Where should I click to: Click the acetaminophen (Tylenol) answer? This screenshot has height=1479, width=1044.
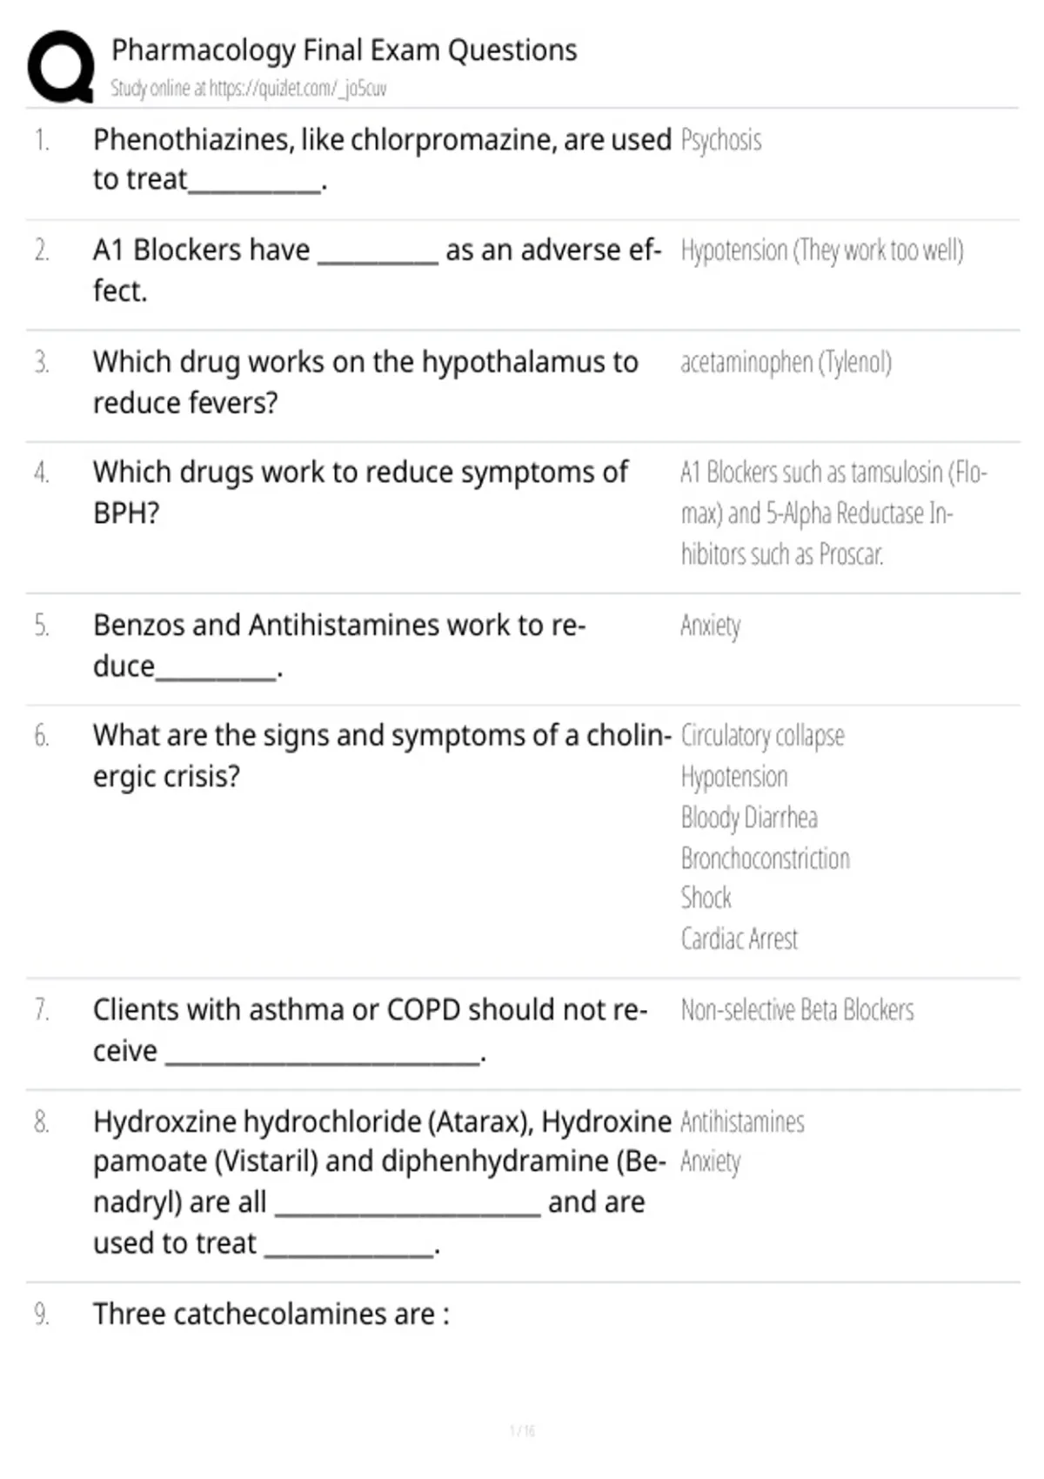(x=786, y=362)
